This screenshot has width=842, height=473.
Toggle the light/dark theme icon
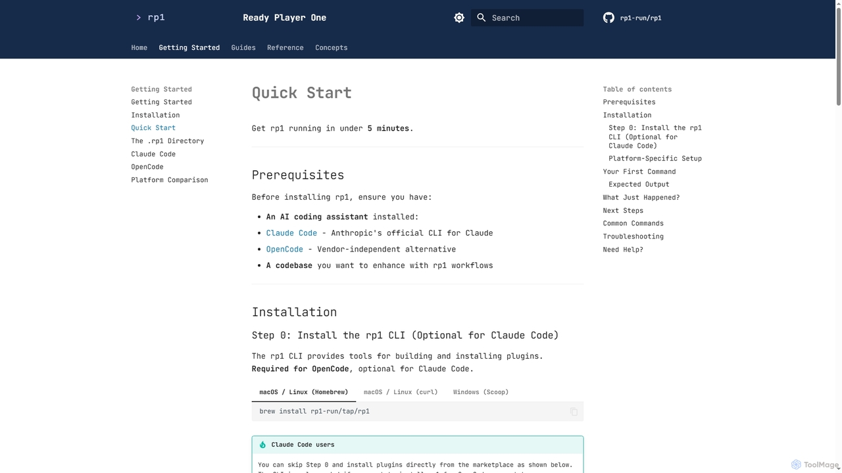click(x=459, y=18)
